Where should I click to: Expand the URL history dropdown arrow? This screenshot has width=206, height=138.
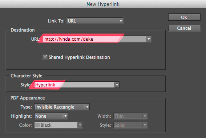[x=149, y=39]
